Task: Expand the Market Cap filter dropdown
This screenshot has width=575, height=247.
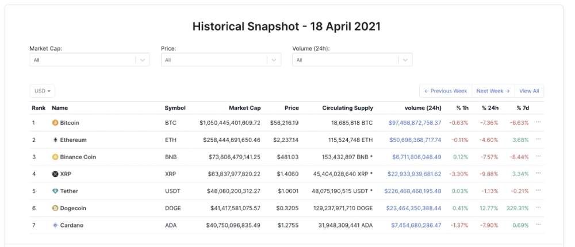Action: pyautogui.click(x=143, y=60)
